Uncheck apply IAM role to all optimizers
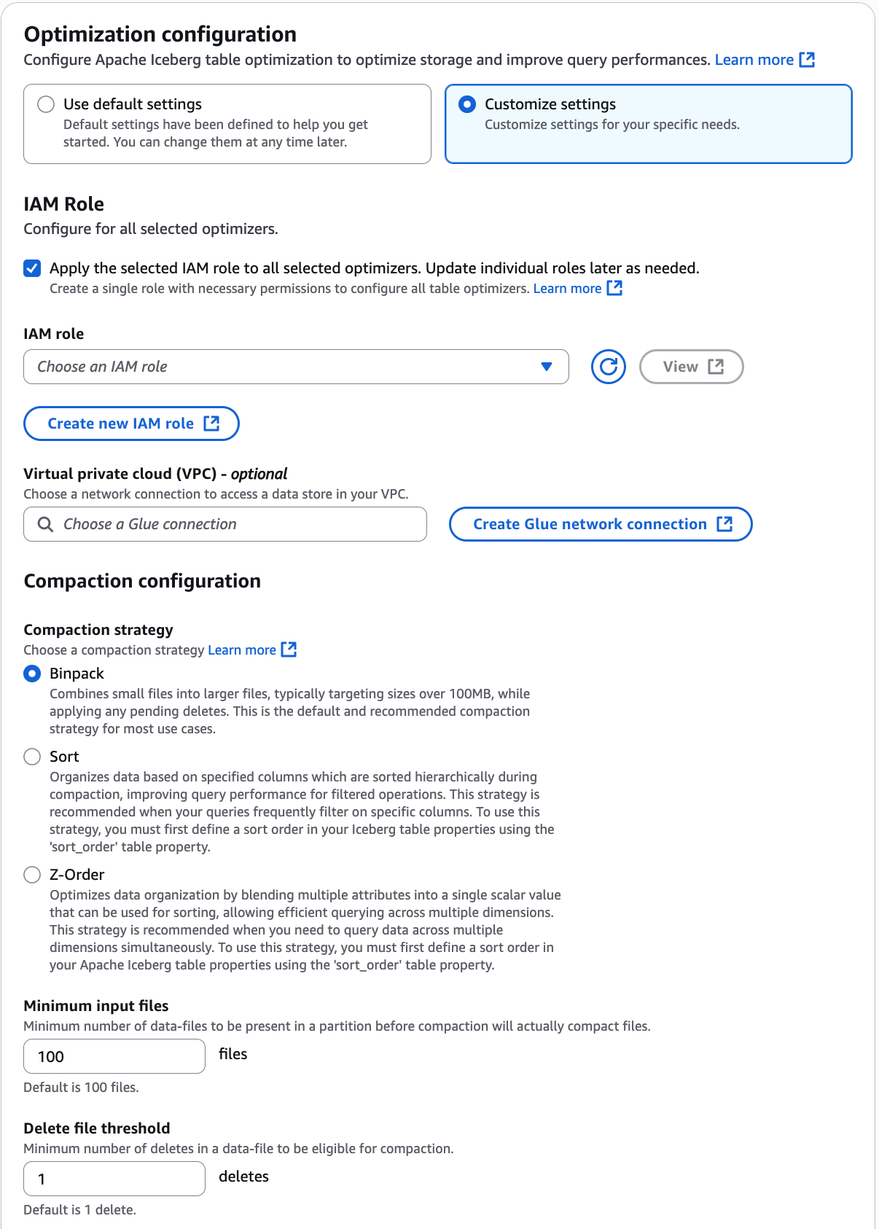This screenshot has height=1229, width=879. (32, 268)
